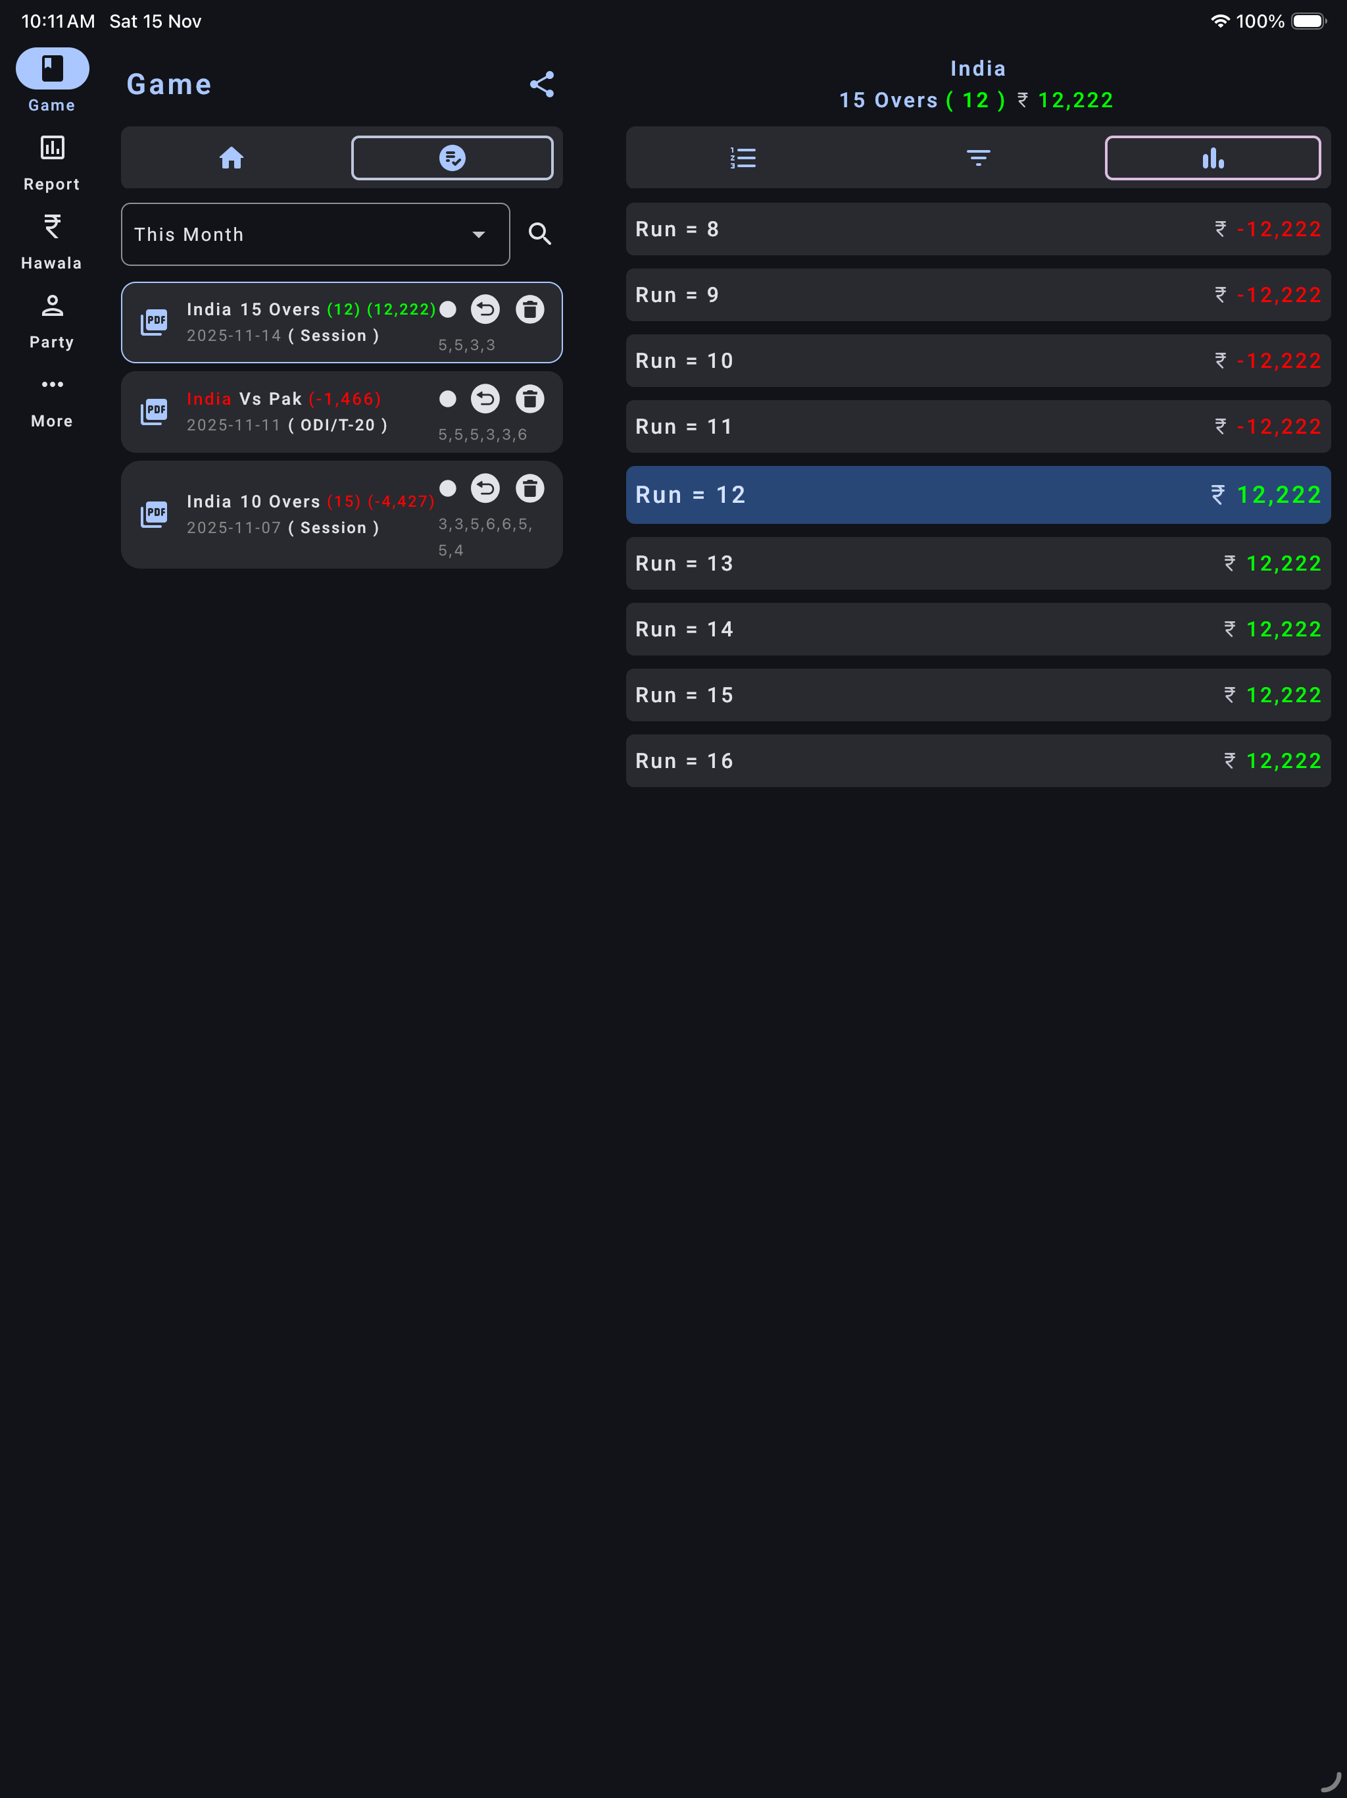Select the Run = 16 row
The width and height of the screenshot is (1347, 1798).
click(978, 761)
